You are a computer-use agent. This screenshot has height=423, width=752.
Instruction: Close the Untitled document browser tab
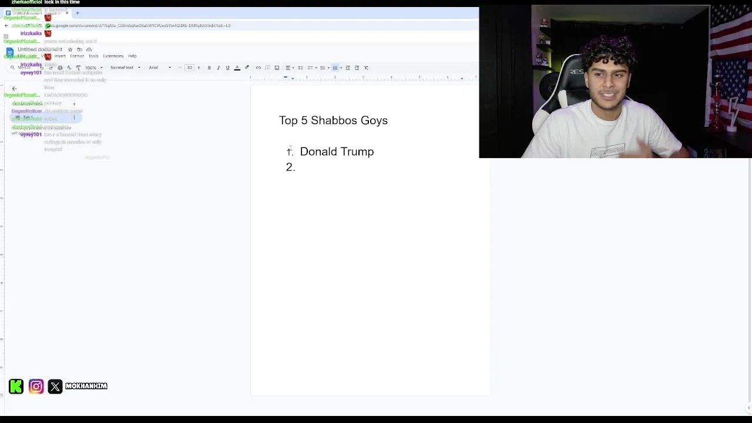coord(67,13)
